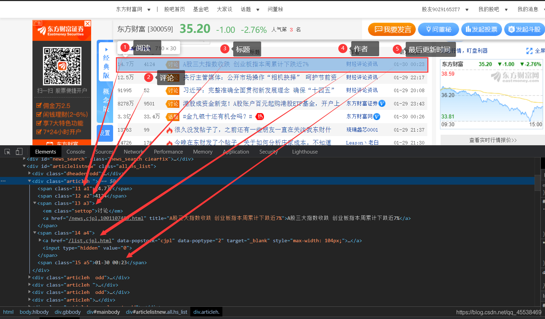
Task: Collapse the span l3 a3 node
Action: (x=35, y=203)
